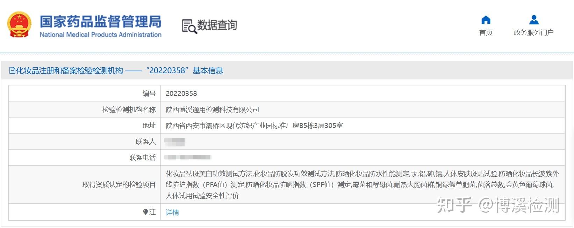Select the line starting with 线防护指数（PFA值）测定
Screen dimensions: 574x228
click(x=360, y=184)
